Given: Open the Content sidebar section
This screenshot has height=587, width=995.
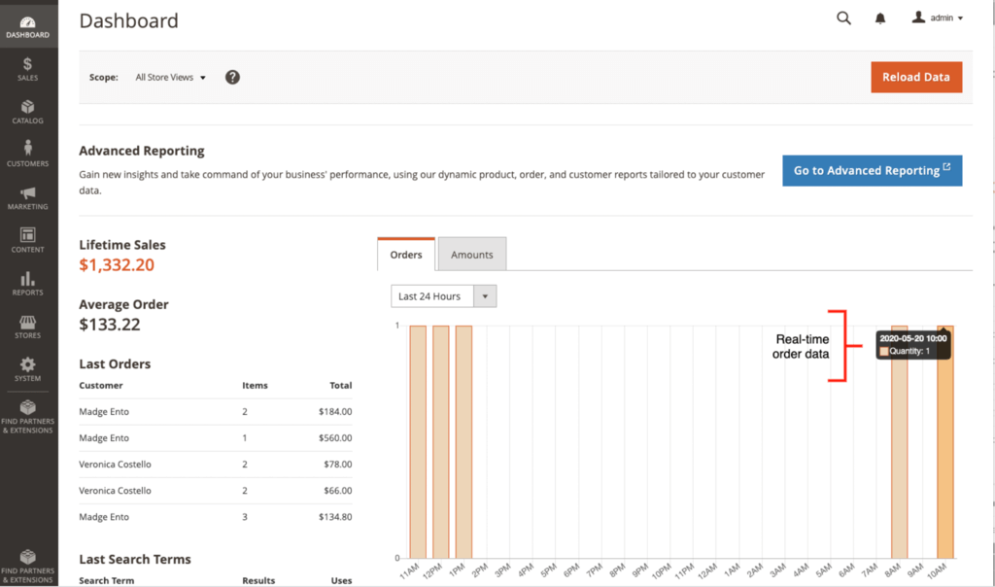Looking at the screenshot, I should click(x=28, y=240).
